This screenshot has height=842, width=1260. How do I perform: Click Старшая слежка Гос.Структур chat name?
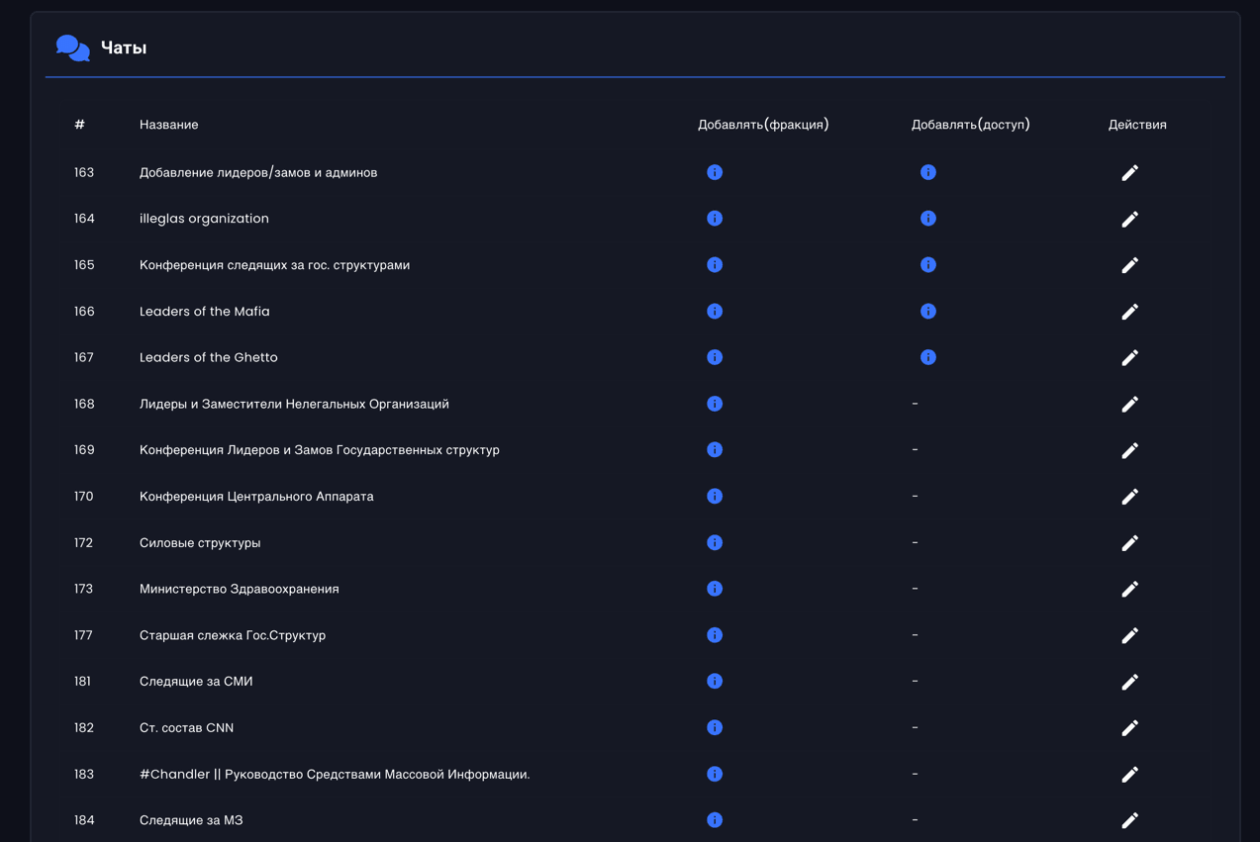pos(233,635)
